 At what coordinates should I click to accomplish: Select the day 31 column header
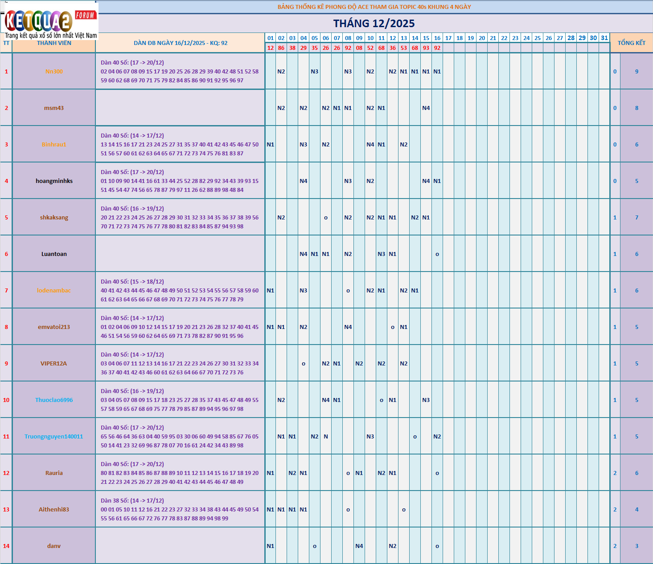(x=604, y=38)
